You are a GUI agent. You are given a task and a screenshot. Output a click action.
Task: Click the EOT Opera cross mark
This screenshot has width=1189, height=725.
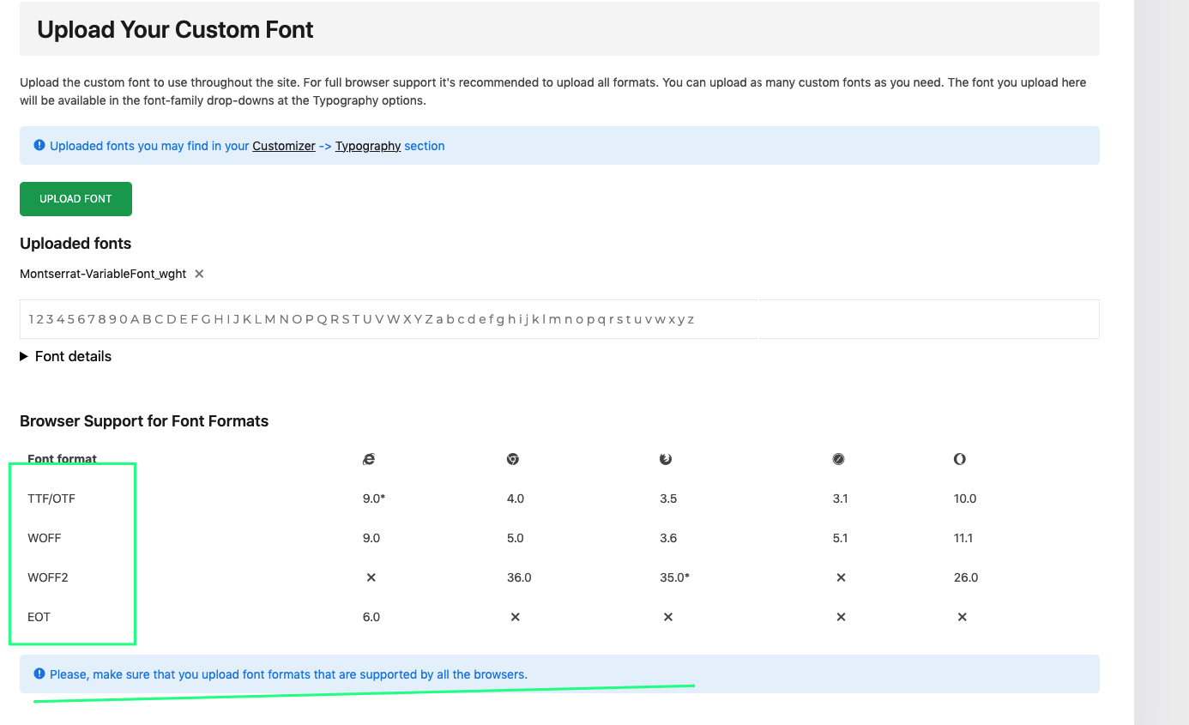(963, 617)
